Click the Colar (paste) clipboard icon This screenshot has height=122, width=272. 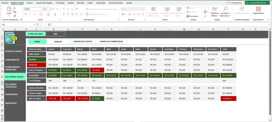click(x=9, y=9)
